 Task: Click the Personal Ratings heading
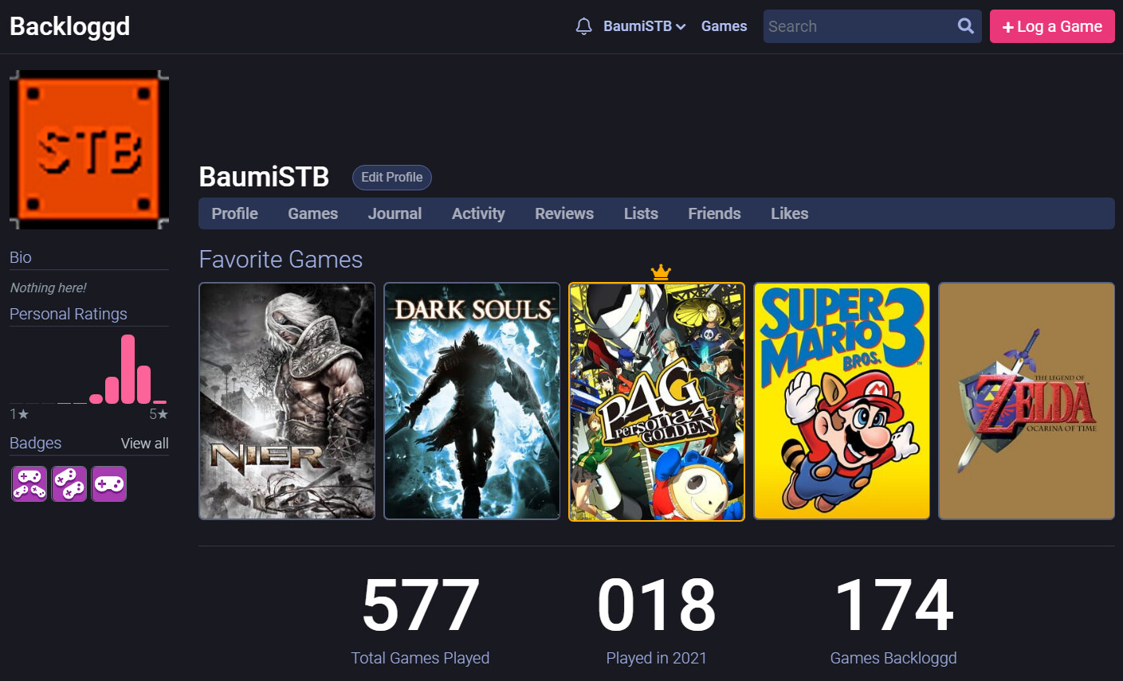[69, 314]
